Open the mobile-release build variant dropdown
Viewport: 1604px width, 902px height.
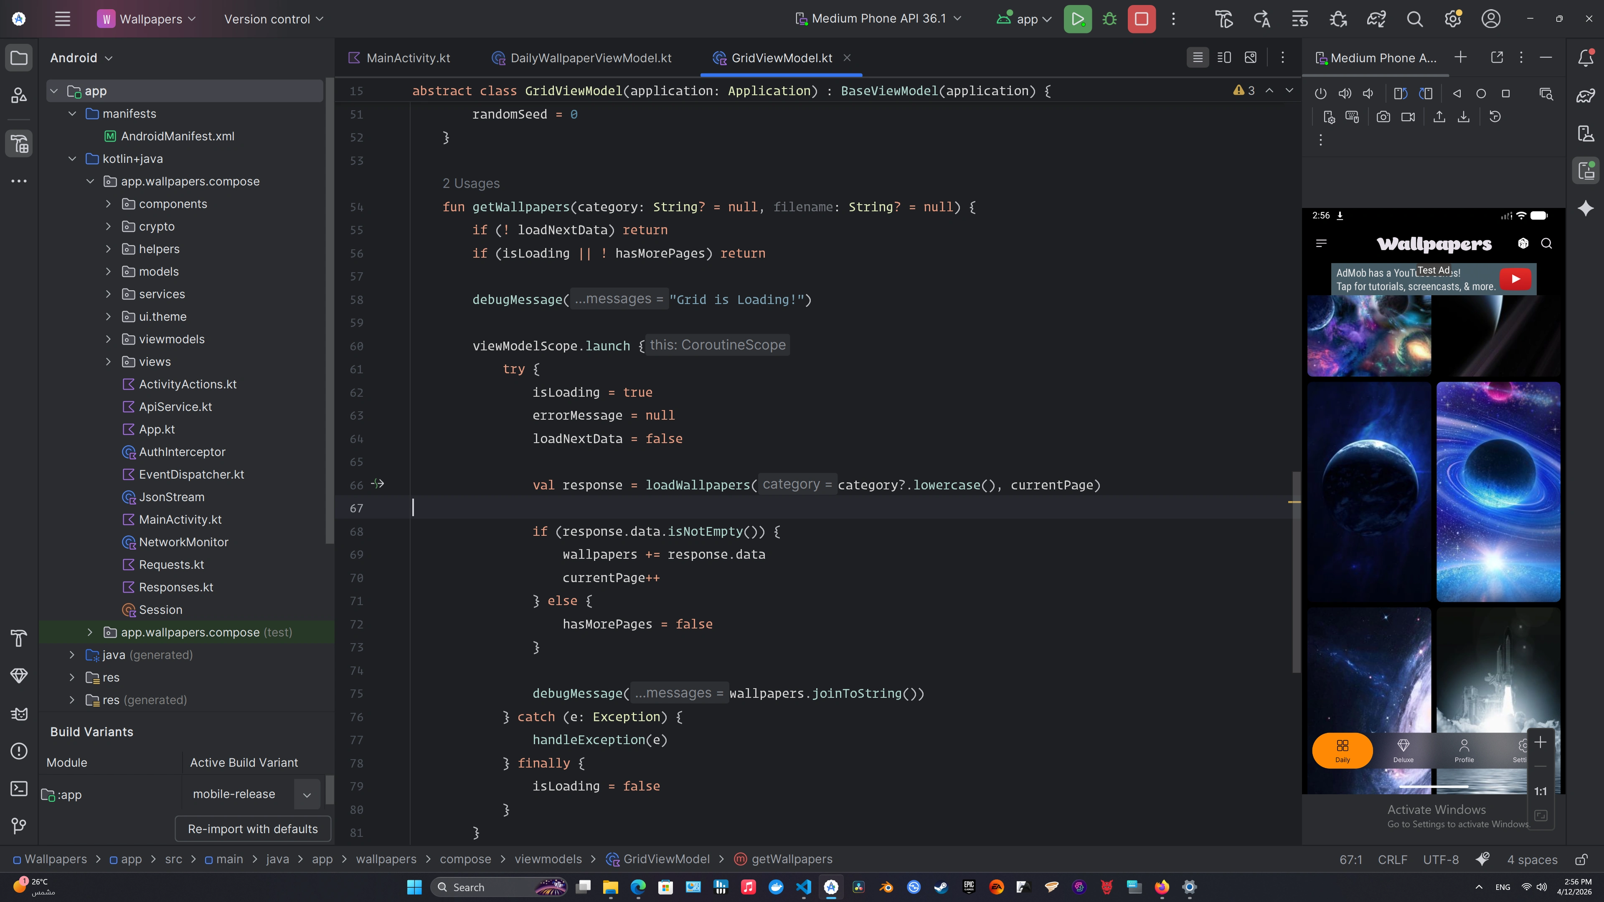(x=306, y=794)
